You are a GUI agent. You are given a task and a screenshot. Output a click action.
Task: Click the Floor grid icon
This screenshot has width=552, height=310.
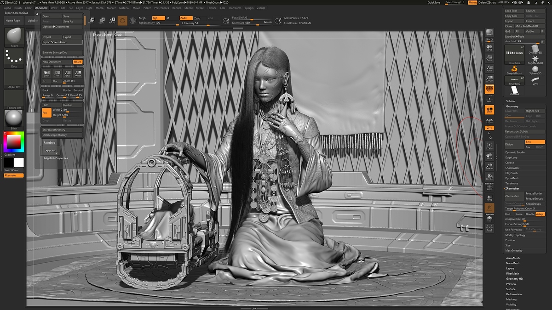click(x=489, y=100)
